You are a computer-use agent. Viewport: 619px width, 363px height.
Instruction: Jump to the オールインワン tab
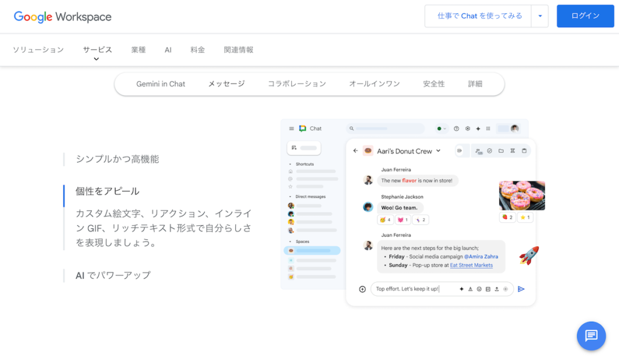(374, 84)
